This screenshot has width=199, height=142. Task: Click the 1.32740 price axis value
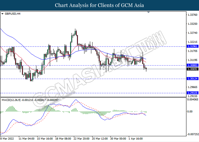click(x=192, y=33)
